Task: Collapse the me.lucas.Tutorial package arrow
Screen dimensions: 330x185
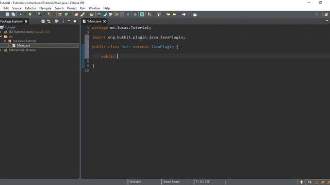Action: [5, 41]
